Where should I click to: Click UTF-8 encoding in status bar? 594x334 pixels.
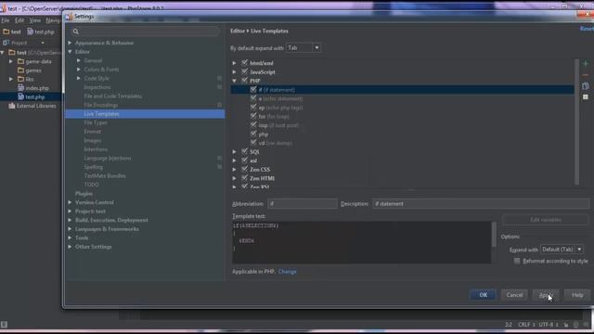point(549,325)
